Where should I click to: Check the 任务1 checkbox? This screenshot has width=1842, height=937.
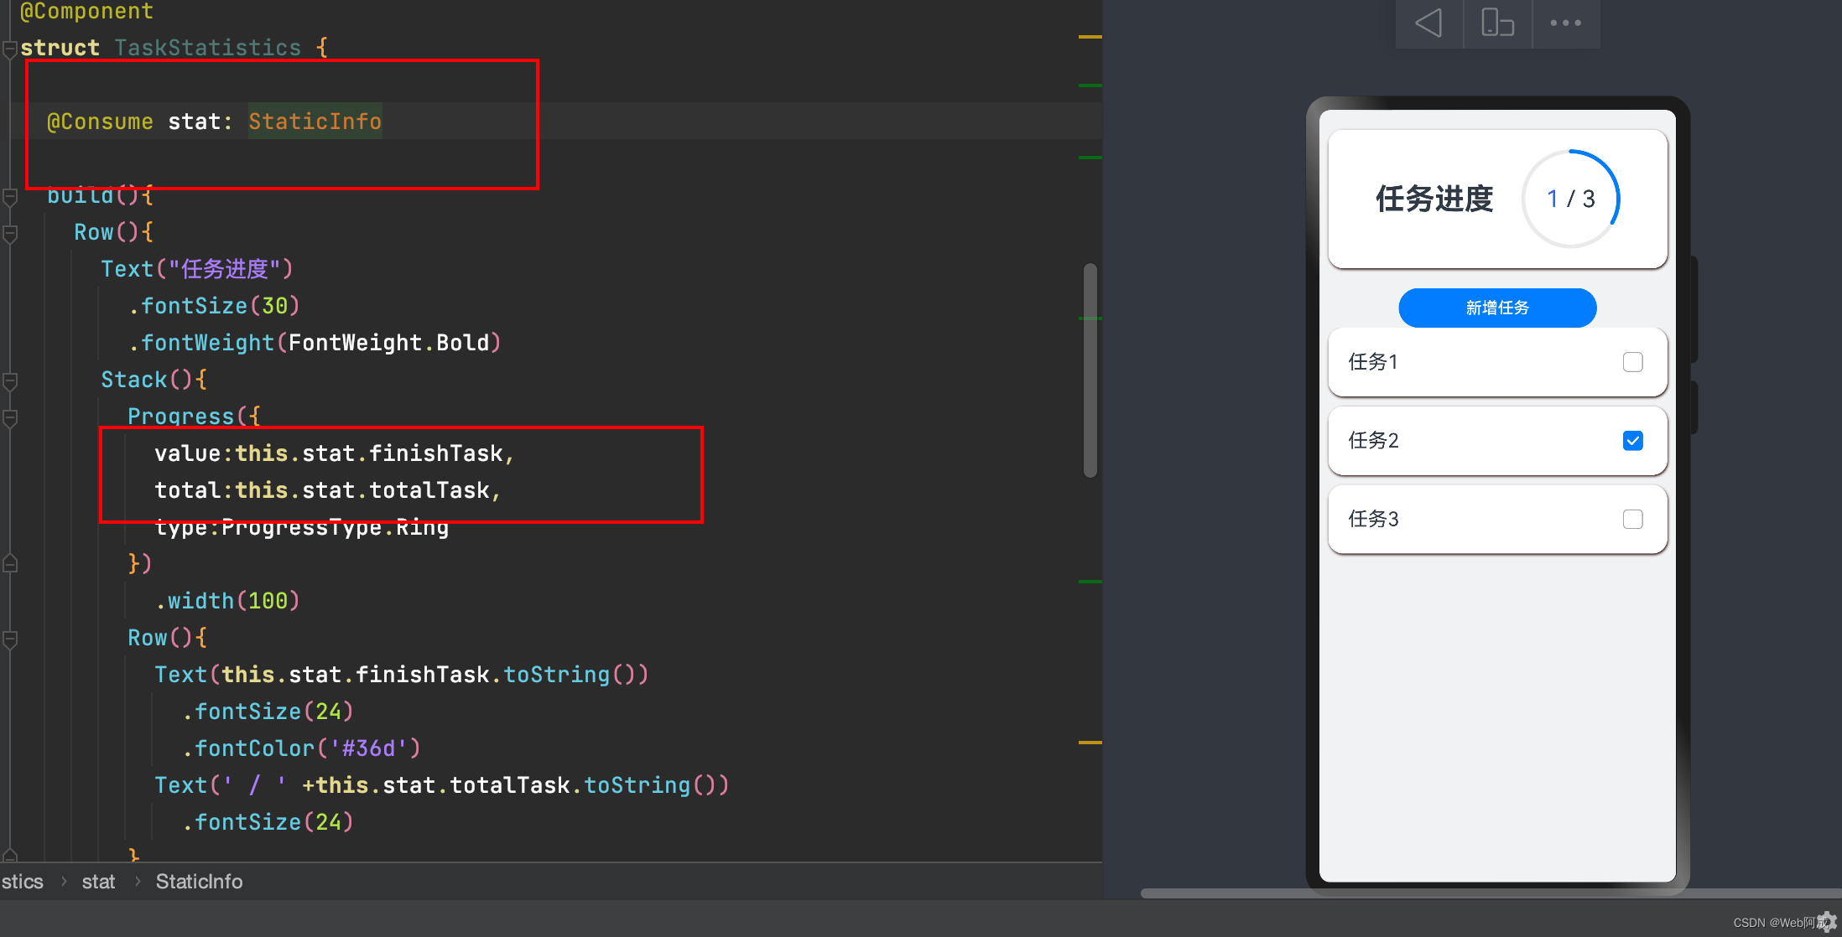point(1632,362)
